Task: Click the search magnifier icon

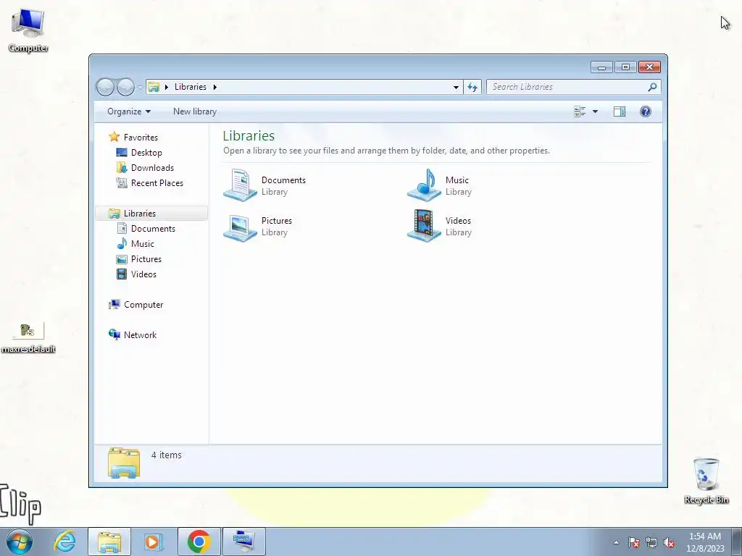Action: pos(653,87)
